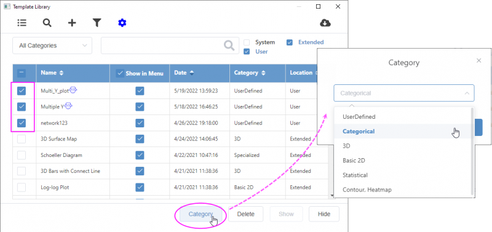
Task: Open the search magnifier tool
Action: tap(47, 23)
